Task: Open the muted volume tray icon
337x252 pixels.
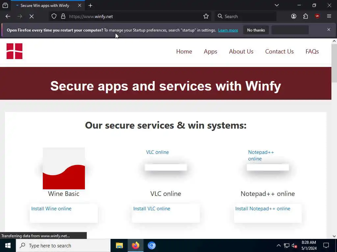Action: point(294,245)
